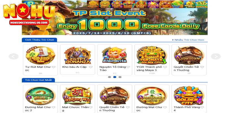Launch the Super Elements game icon
The height and width of the screenshot is (113, 226).
(x=115, y=55)
